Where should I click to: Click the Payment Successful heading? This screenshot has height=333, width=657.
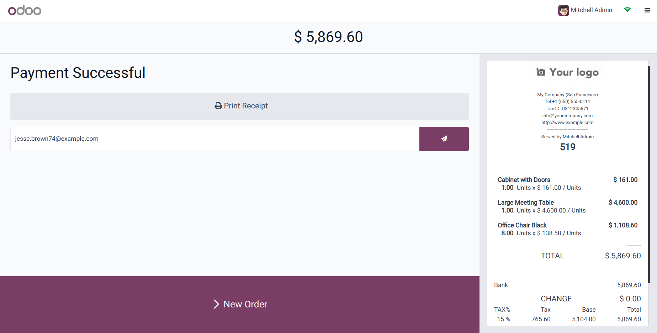point(78,73)
